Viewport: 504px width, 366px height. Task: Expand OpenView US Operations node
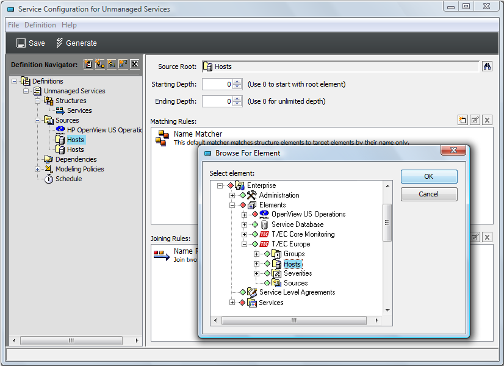coord(244,215)
